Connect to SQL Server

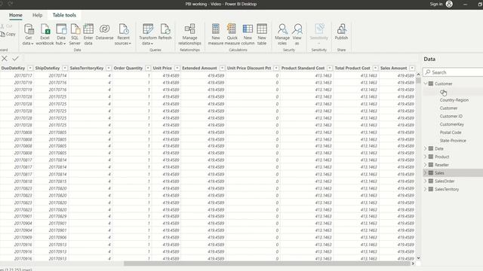[x=75, y=35]
